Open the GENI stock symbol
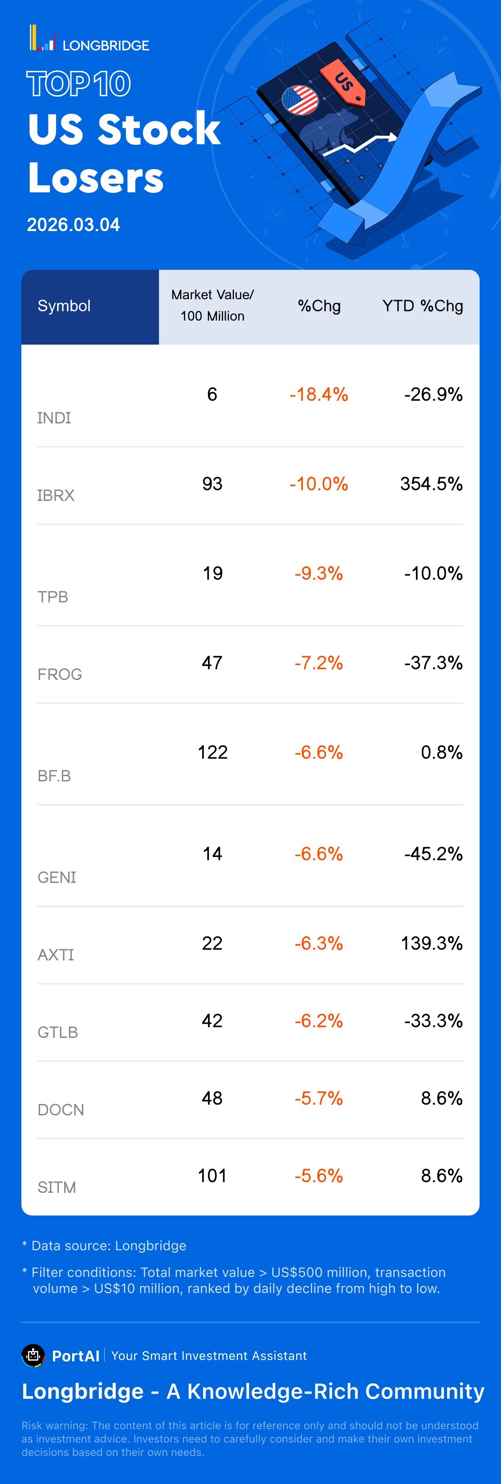The height and width of the screenshot is (1484, 501). [57, 878]
